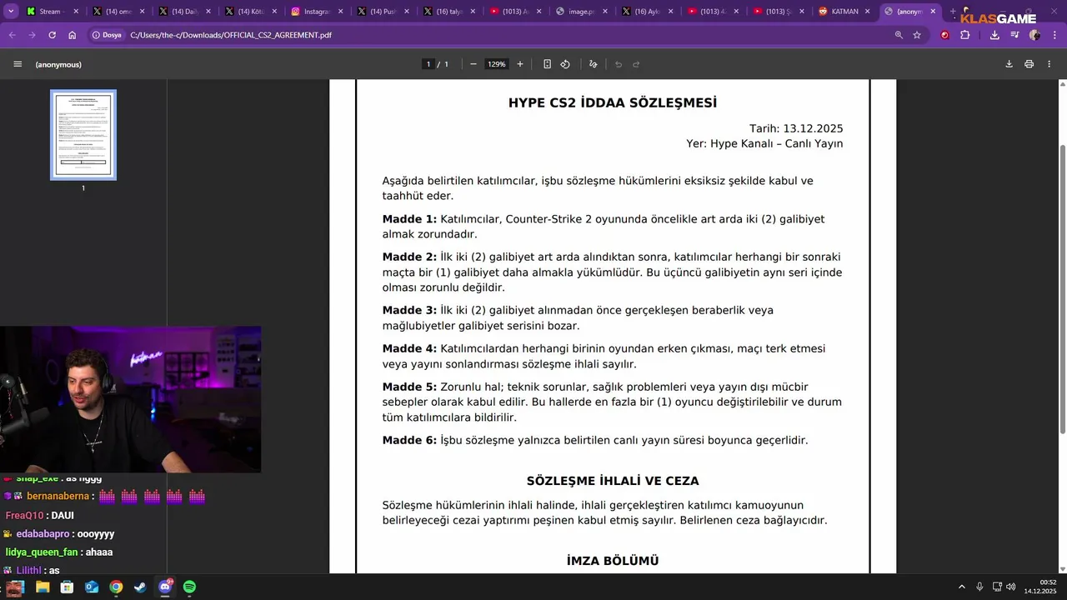The width and height of the screenshot is (1067, 600).
Task: Edit the current page number field
Action: pos(428,64)
